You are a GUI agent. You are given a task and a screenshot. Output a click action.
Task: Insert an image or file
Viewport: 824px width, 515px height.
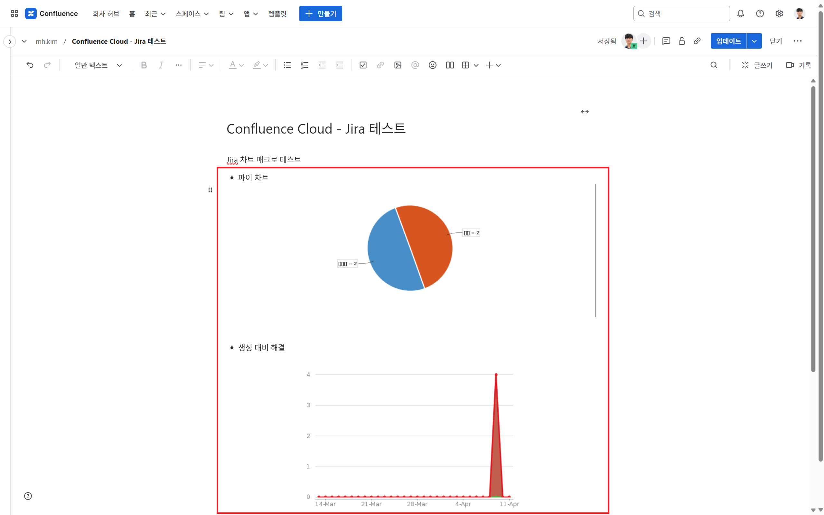point(398,65)
